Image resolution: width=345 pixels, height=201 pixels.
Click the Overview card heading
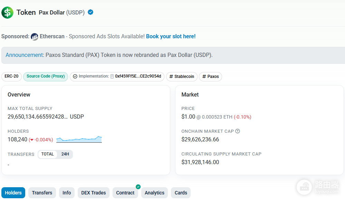click(x=19, y=95)
